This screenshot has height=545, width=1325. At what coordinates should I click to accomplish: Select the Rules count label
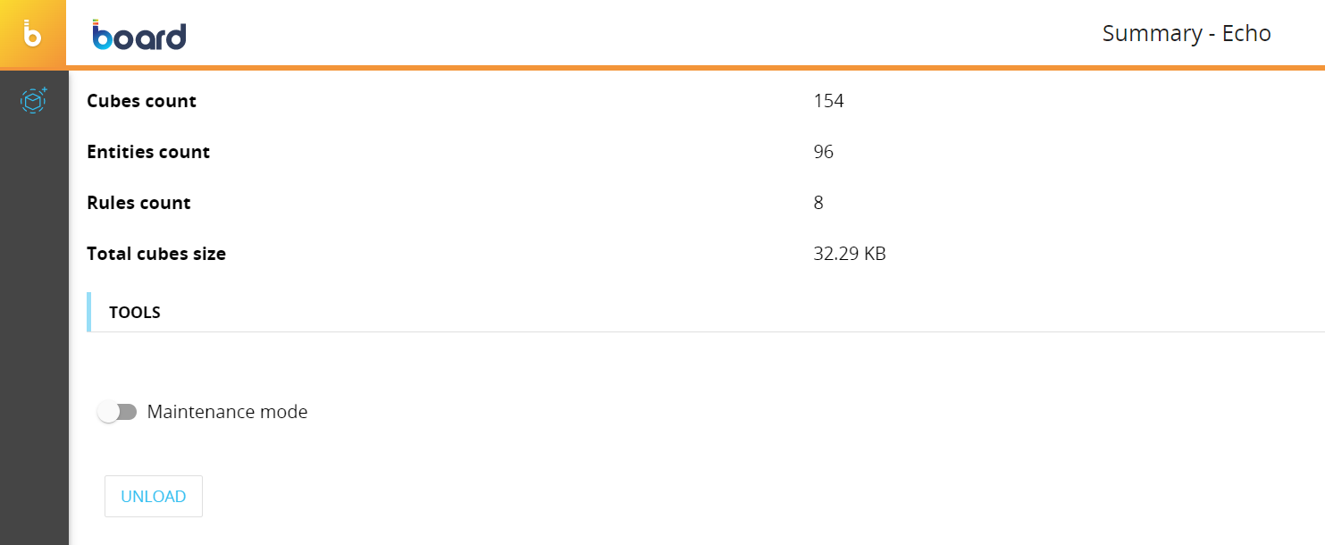pos(138,203)
